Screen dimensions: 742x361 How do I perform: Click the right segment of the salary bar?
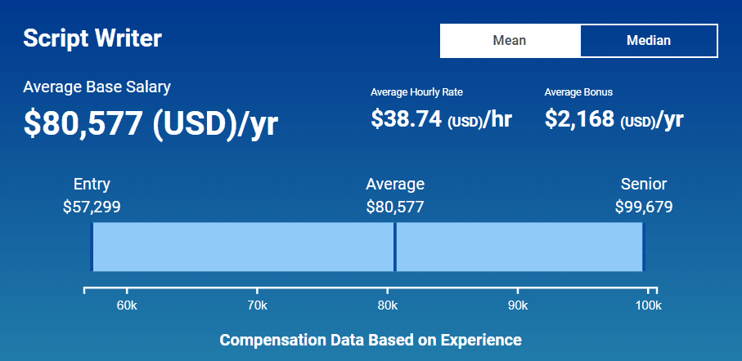(519, 247)
